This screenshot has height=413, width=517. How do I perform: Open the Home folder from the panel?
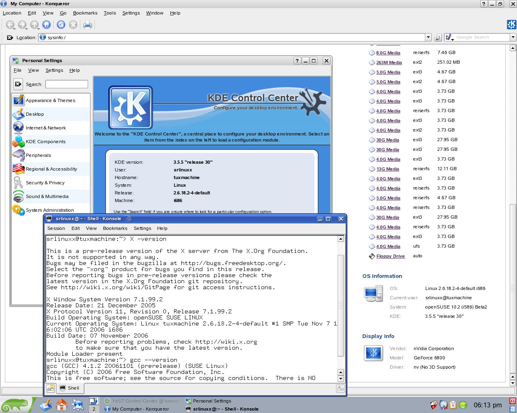(x=62, y=405)
